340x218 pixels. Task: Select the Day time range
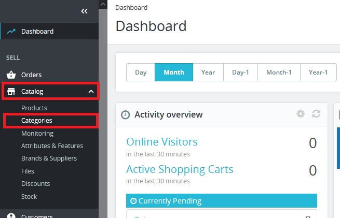(x=141, y=72)
